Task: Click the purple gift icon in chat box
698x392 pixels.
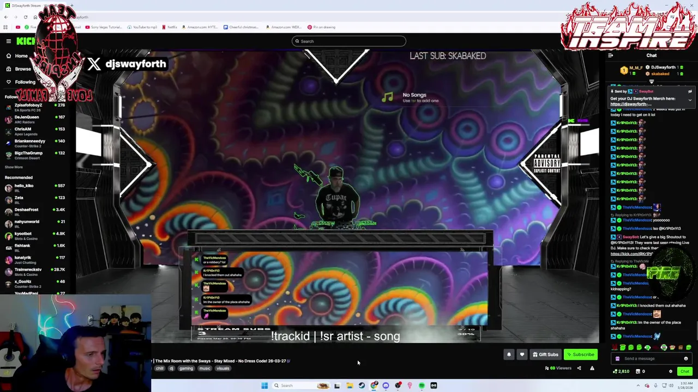Action: coord(617,359)
